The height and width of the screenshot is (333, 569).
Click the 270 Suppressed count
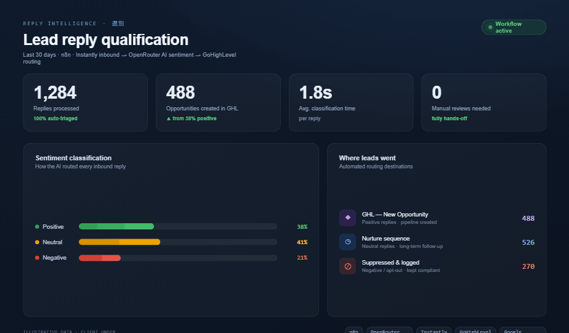coord(528,266)
